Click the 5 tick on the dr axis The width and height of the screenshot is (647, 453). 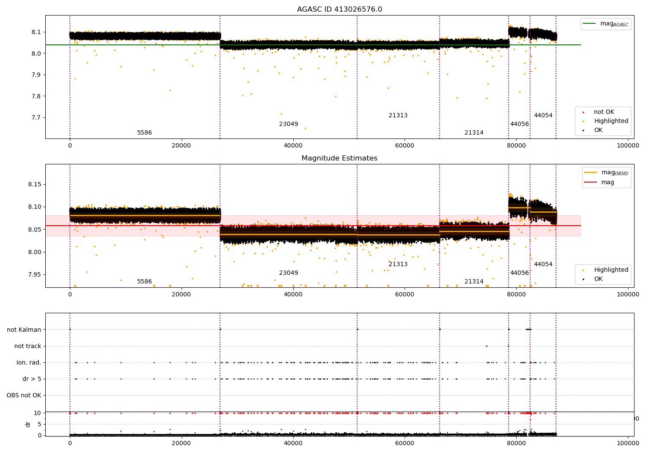[40, 425]
